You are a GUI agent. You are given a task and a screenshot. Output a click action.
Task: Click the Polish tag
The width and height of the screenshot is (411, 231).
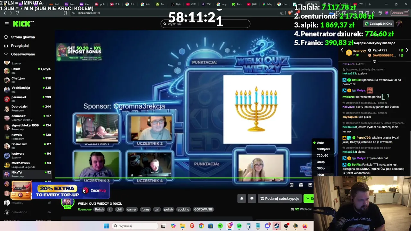point(99,209)
